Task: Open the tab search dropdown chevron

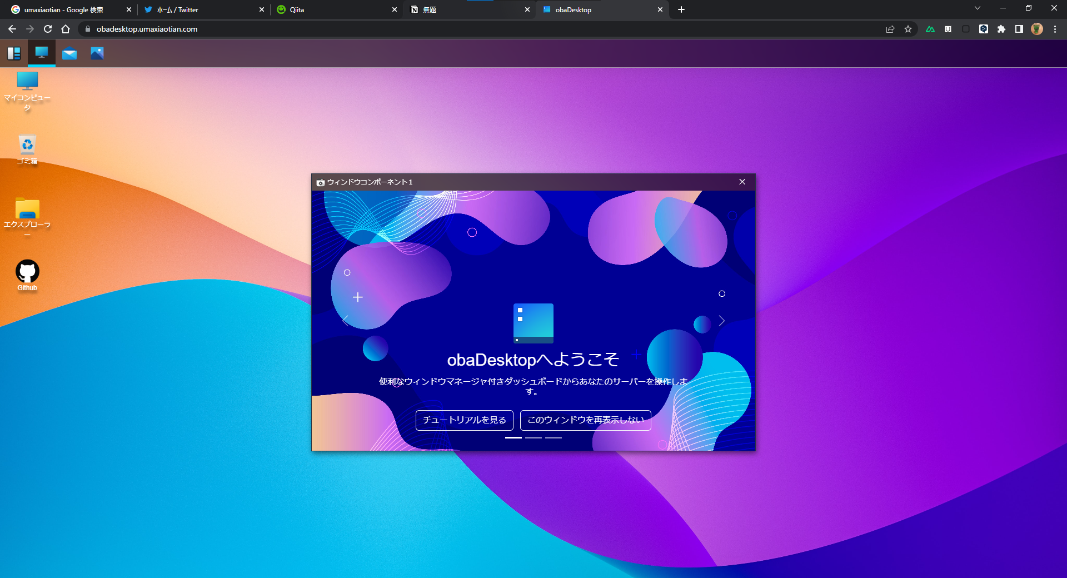Action: (x=978, y=8)
